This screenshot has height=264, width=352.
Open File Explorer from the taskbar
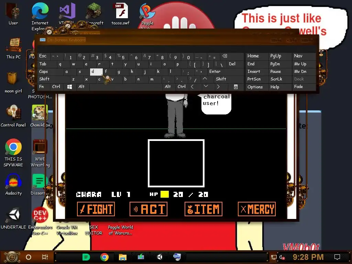(x=123, y=257)
